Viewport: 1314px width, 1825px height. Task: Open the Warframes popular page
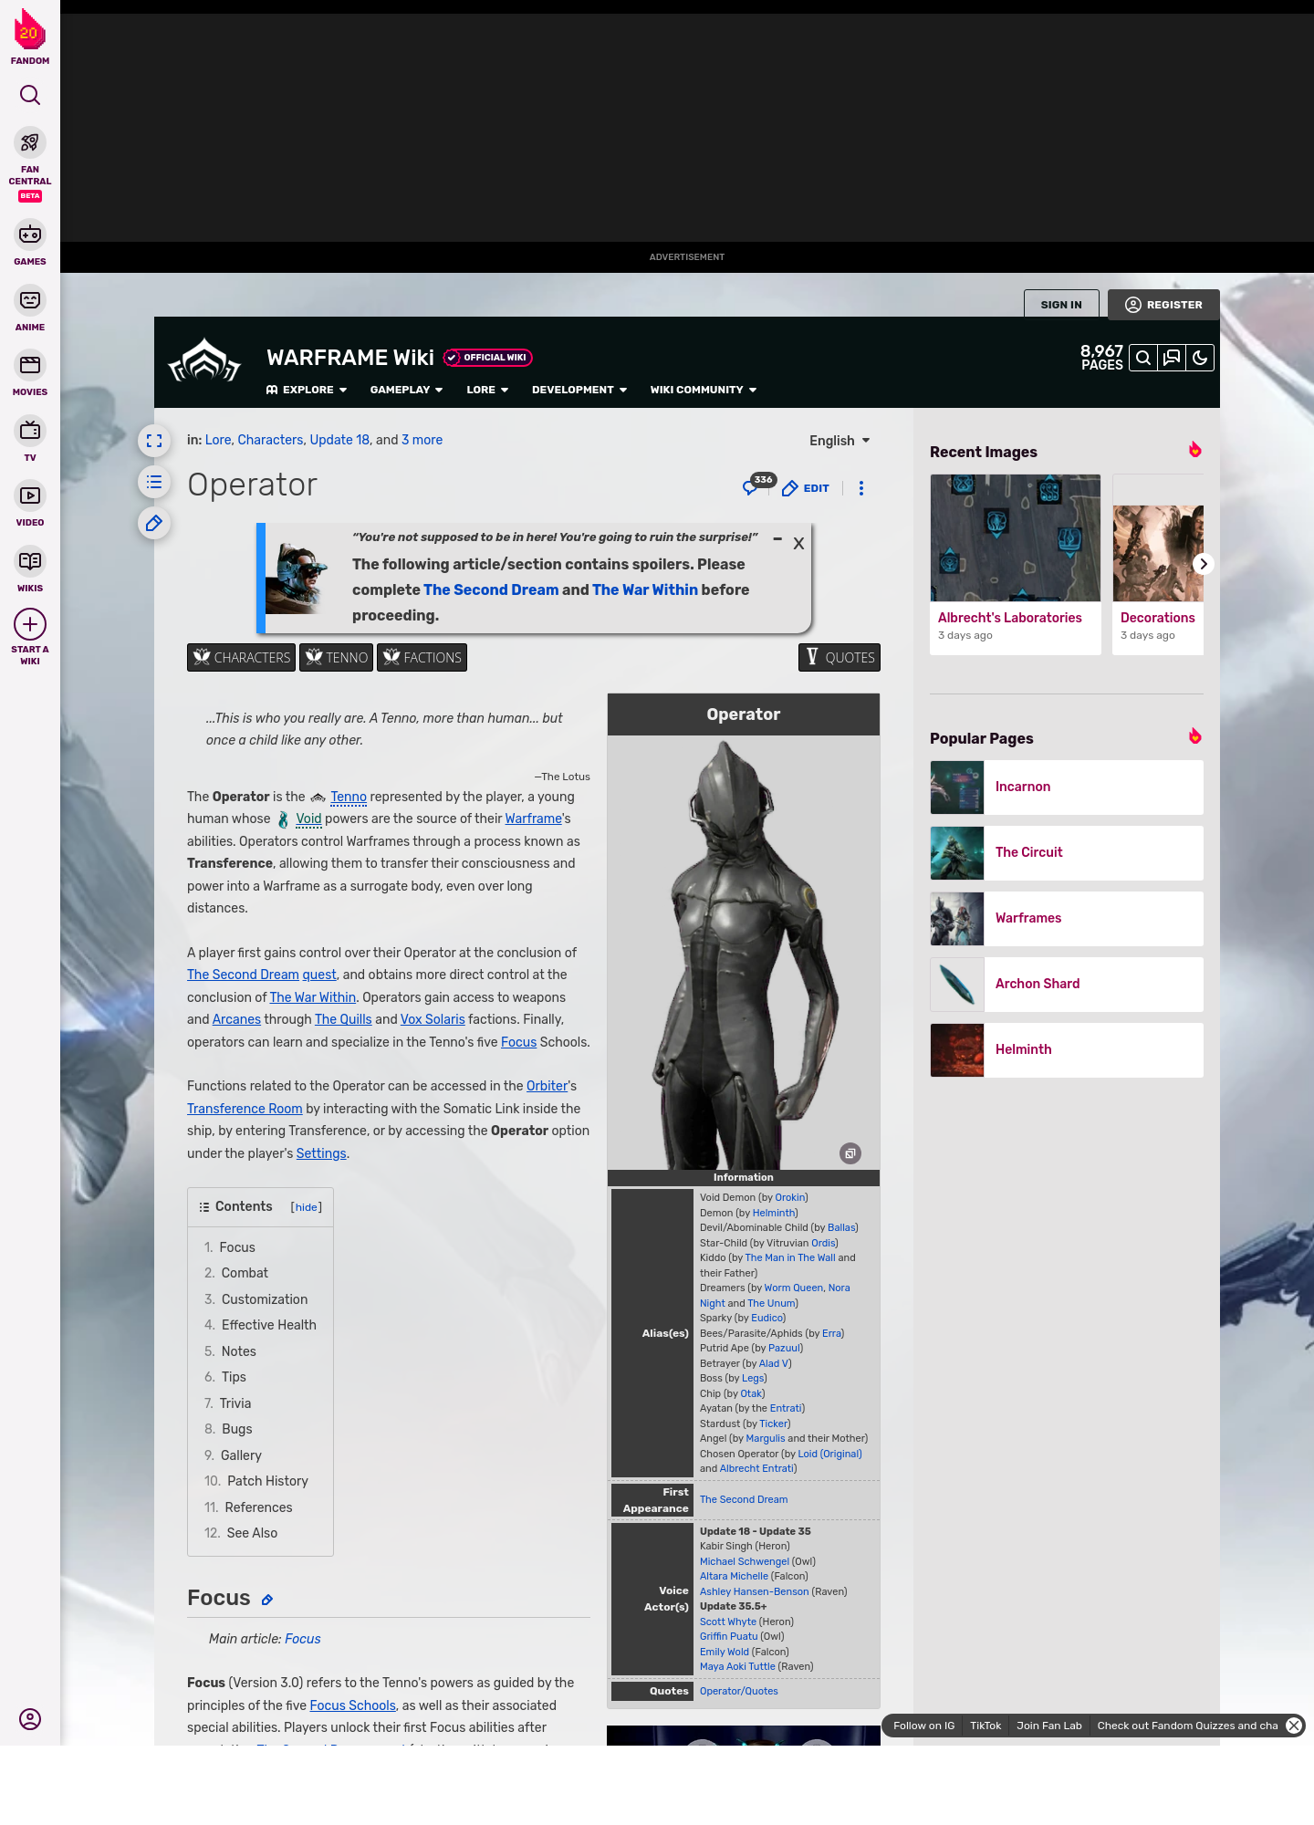[1067, 919]
